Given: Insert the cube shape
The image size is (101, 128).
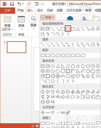Looking at the screenshot, I should (x=43, y=76).
